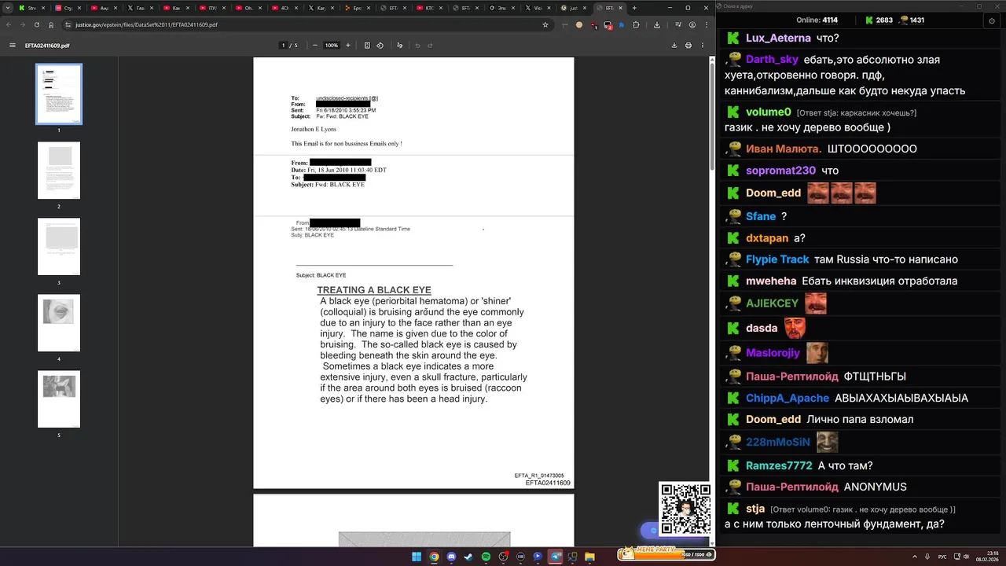Open Steam from the taskbar
1006x566 pixels.
[x=468, y=557]
